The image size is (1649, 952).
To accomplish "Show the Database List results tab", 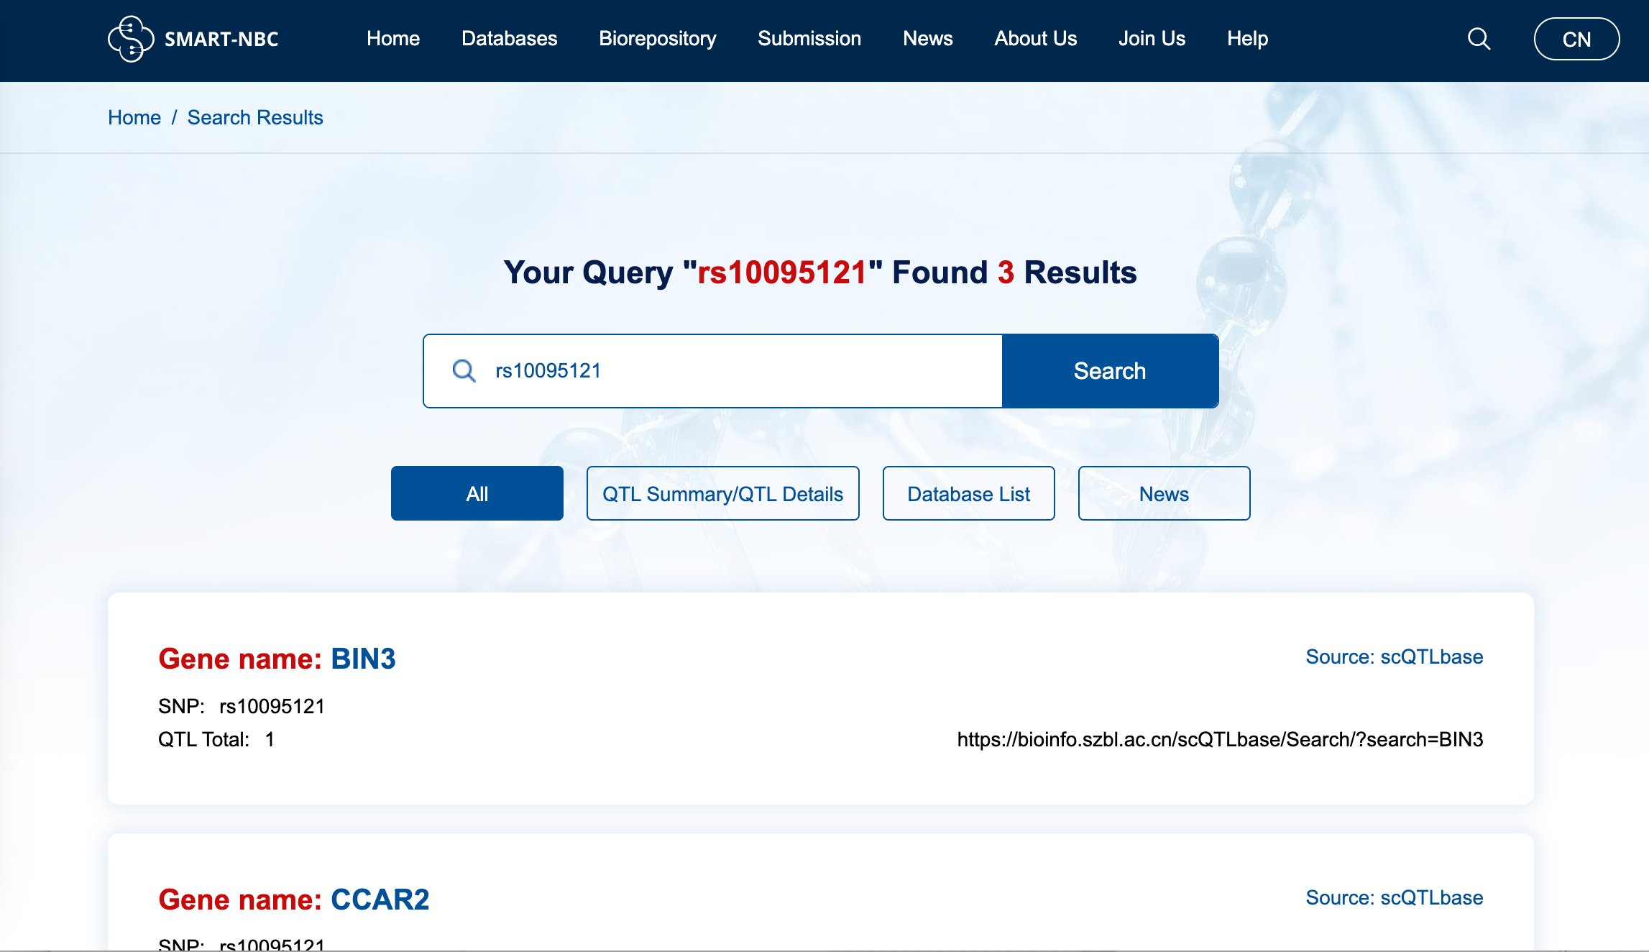I will [968, 494].
